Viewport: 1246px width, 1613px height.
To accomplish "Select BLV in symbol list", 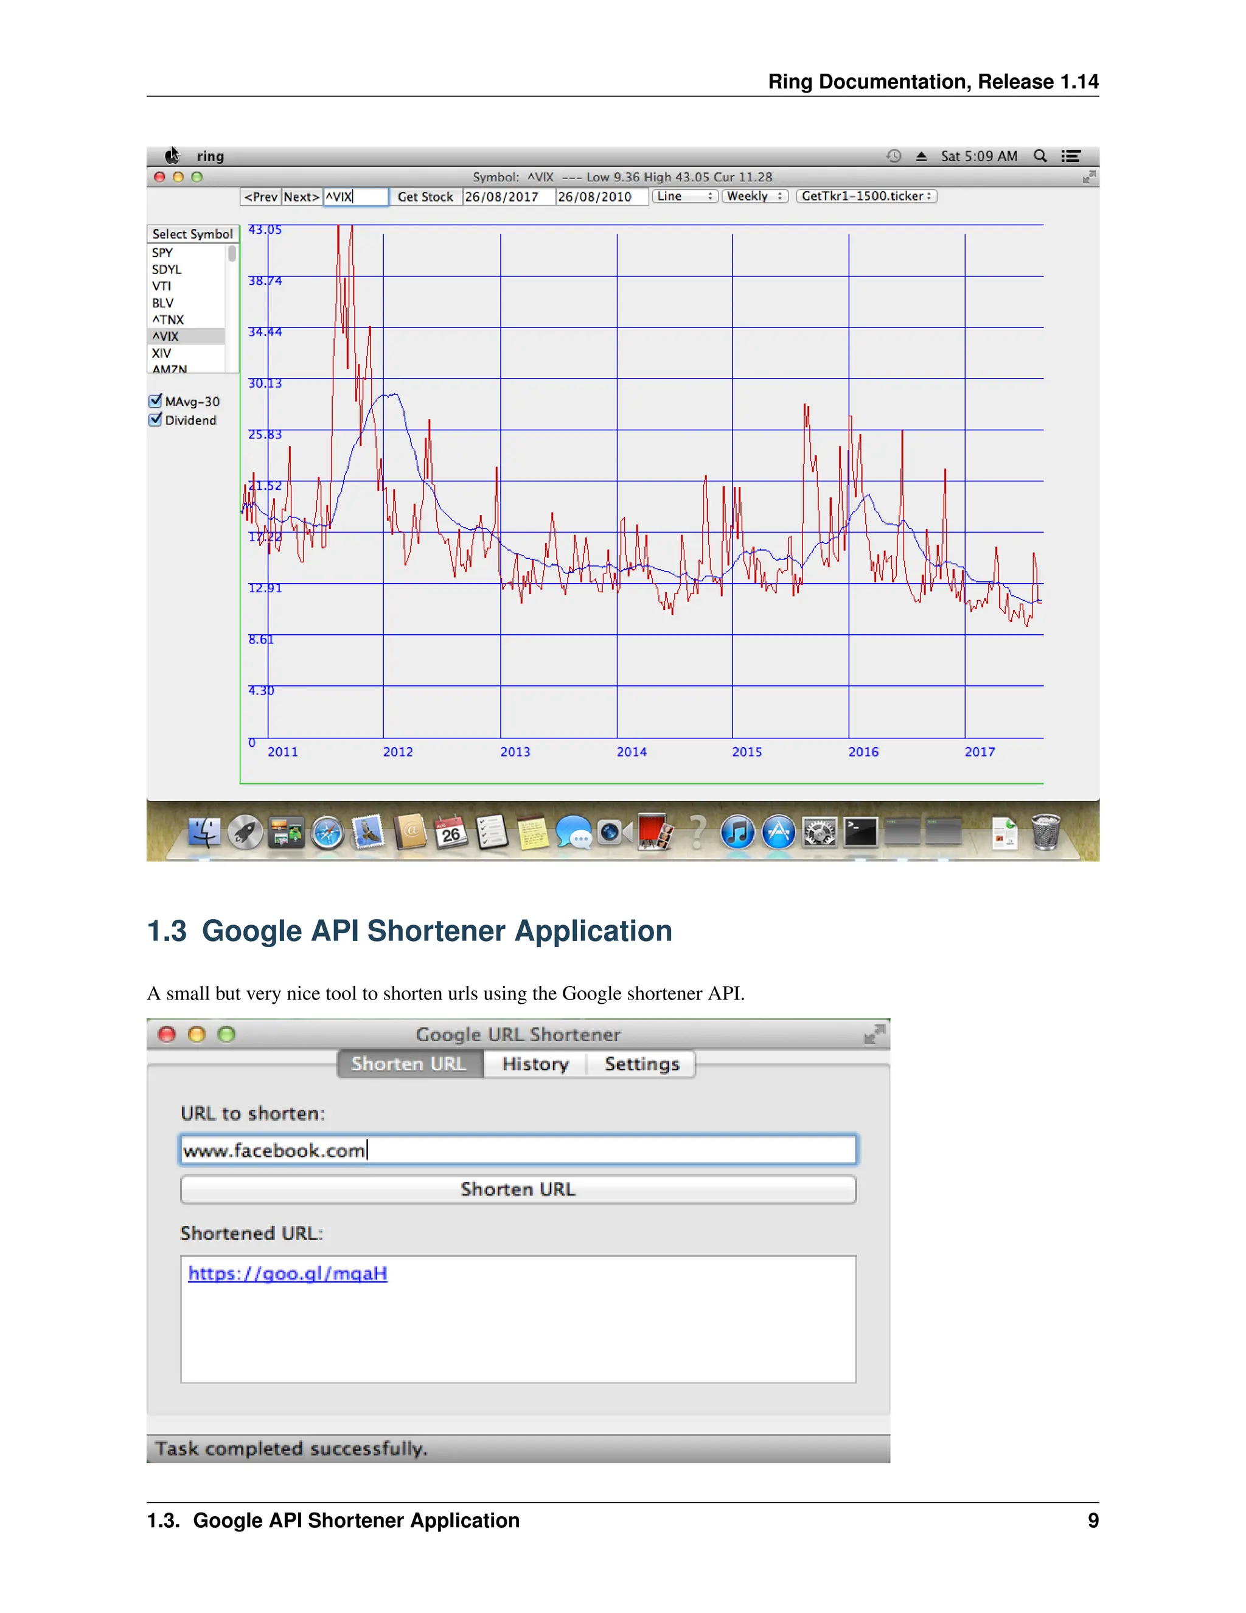I will [187, 303].
